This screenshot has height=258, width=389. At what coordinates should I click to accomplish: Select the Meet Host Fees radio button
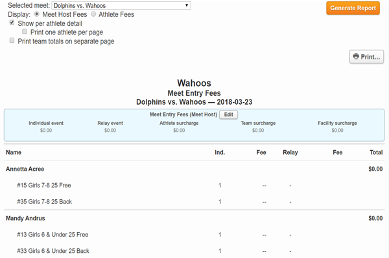(x=37, y=14)
